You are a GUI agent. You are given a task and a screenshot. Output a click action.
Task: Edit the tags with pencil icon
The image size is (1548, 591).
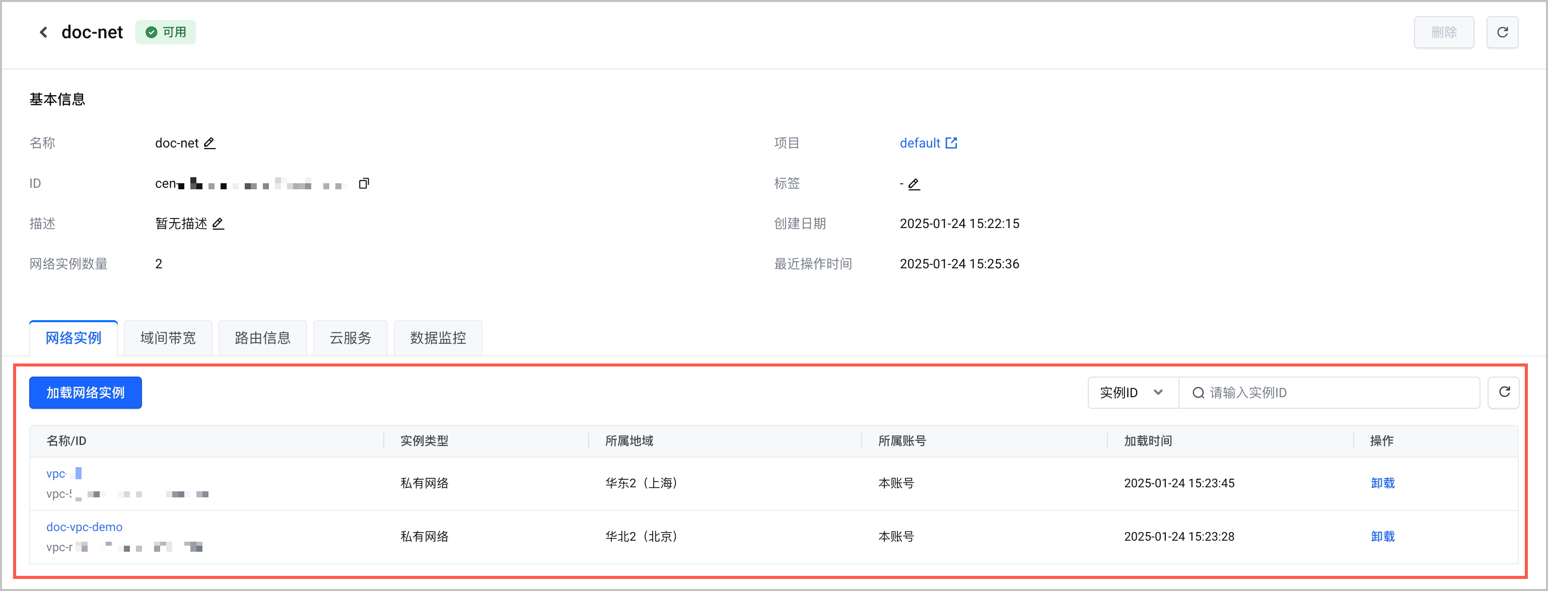[x=914, y=184]
